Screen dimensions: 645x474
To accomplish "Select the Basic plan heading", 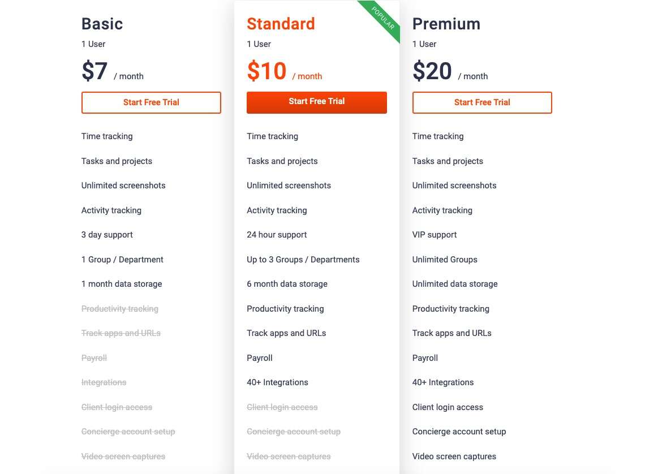I will click(102, 24).
